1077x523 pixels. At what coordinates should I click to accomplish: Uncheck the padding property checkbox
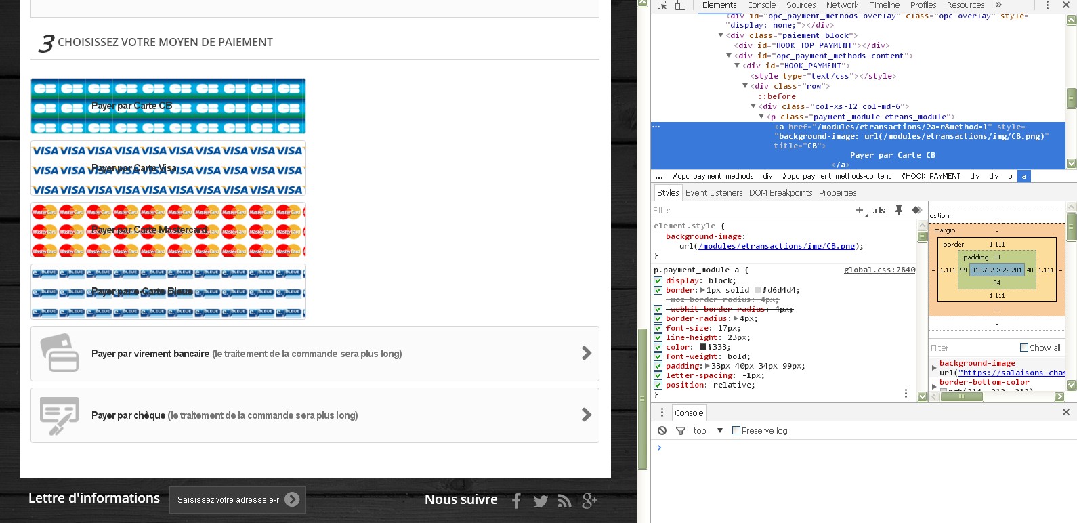click(x=658, y=366)
